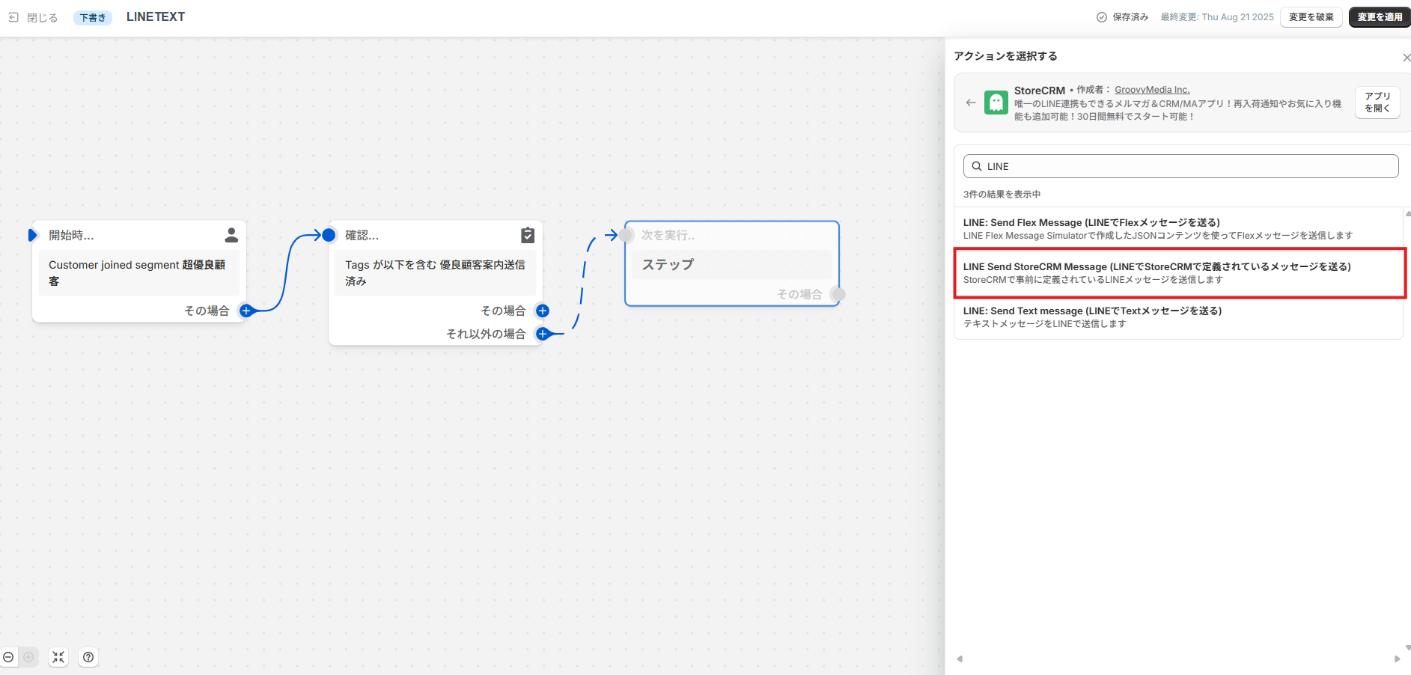The width and height of the screenshot is (1411, 675).
Task: Click the input dot of 確認 node
Action: (x=329, y=235)
